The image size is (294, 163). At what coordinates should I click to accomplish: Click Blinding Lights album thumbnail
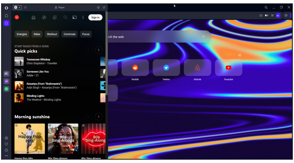(x=19, y=98)
